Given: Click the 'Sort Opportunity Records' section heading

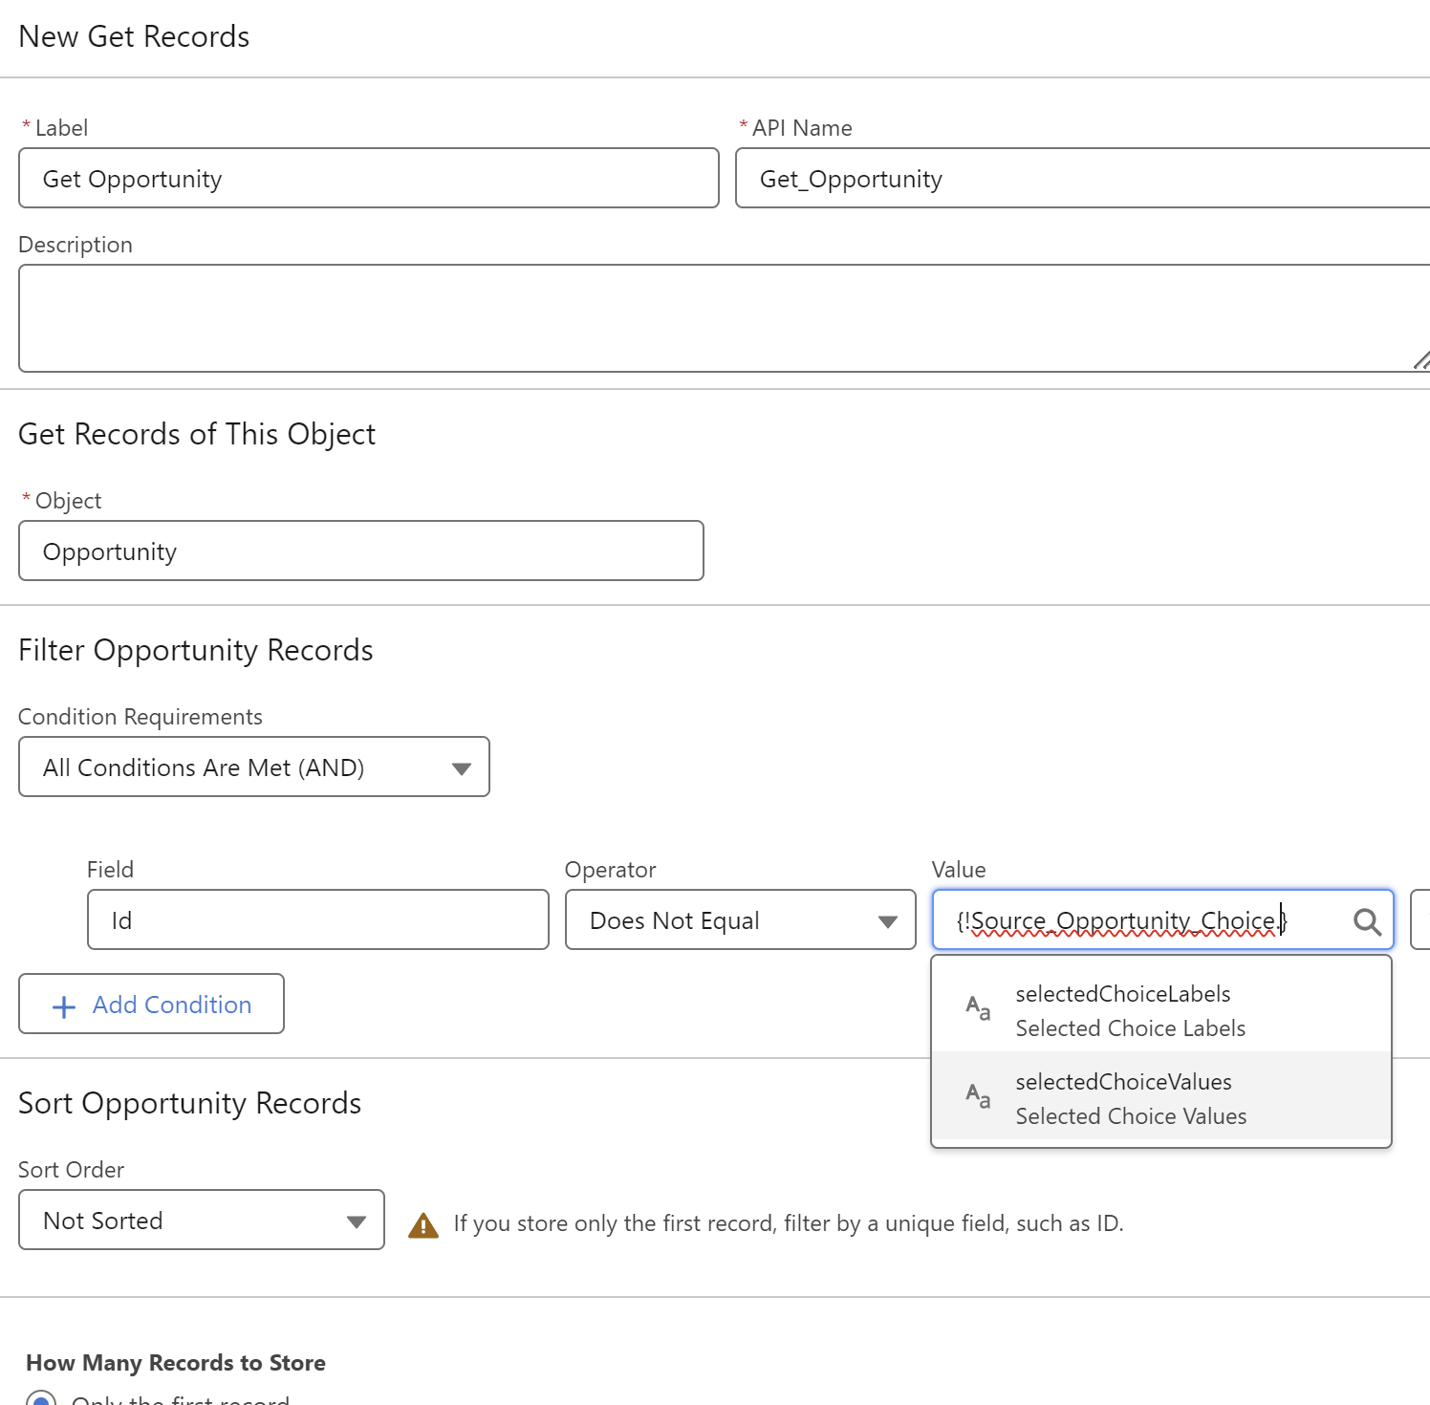Looking at the screenshot, I should click(190, 1103).
